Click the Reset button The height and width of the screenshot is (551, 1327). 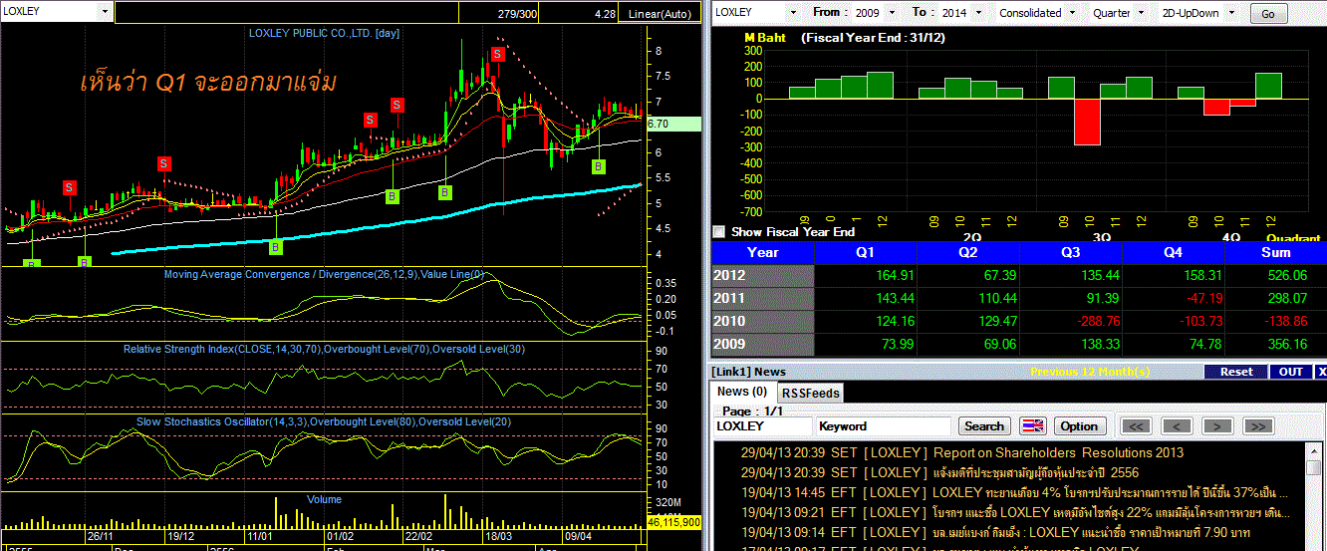pos(1236,372)
